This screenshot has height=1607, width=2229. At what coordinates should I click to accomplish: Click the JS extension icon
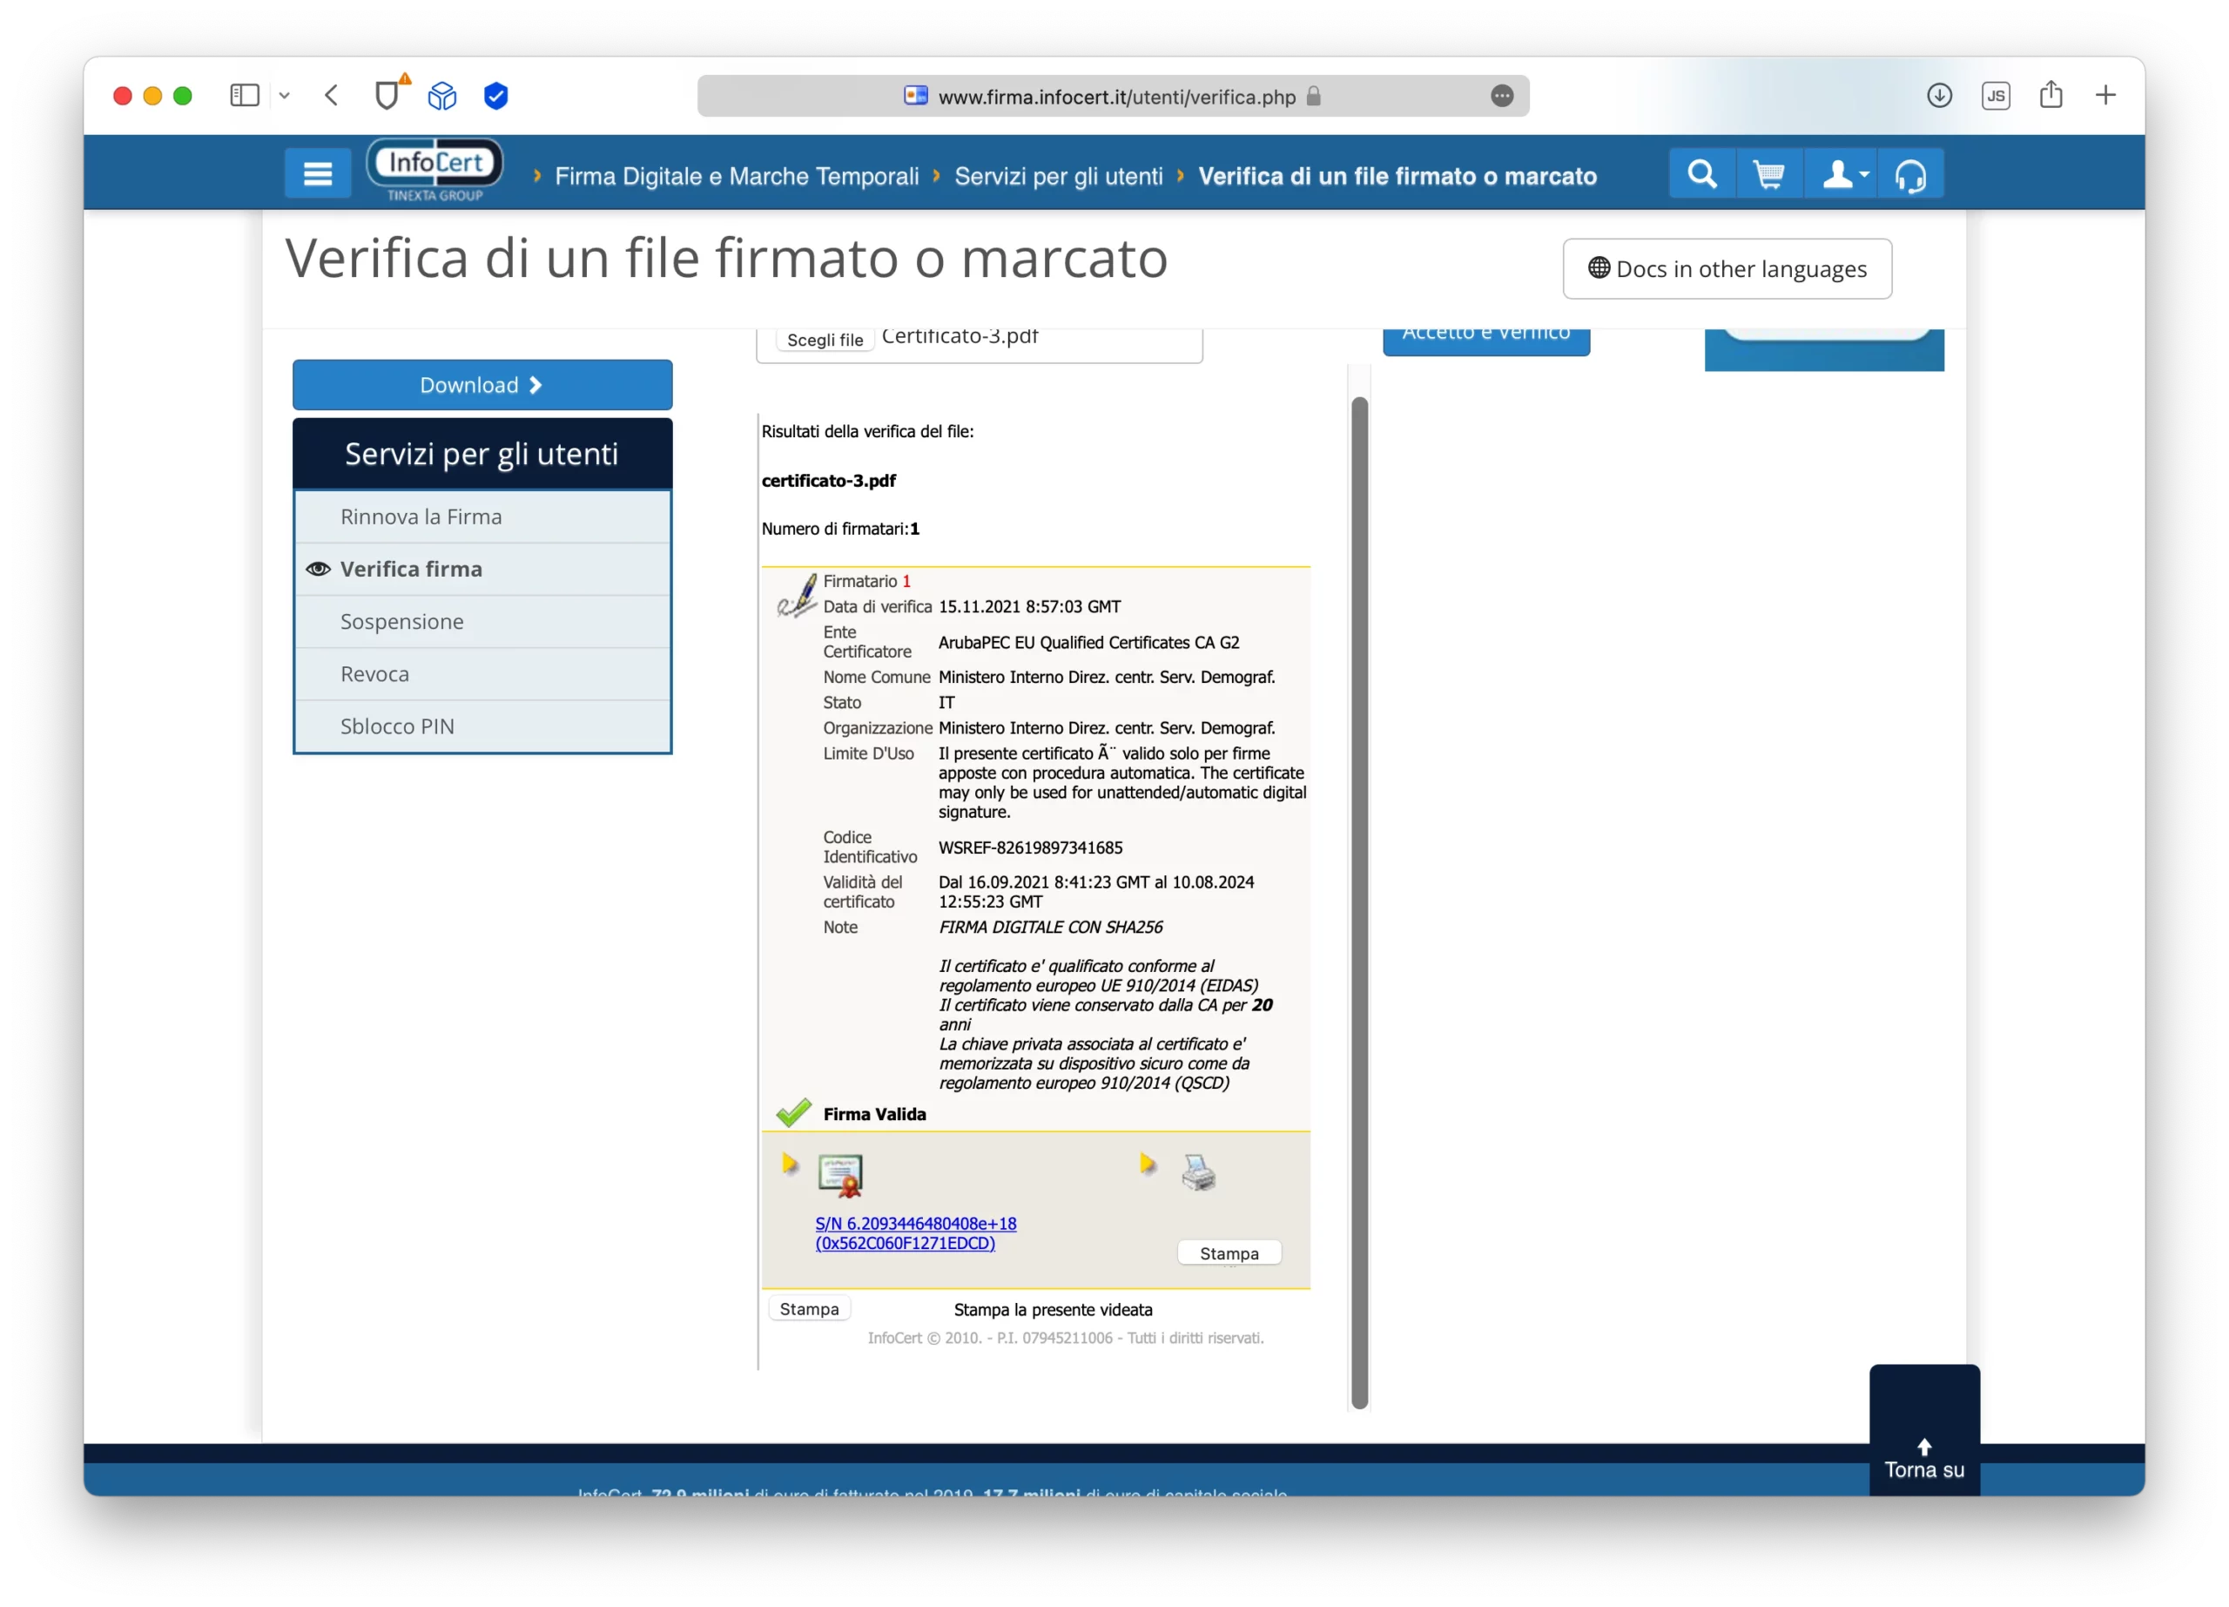click(1995, 95)
